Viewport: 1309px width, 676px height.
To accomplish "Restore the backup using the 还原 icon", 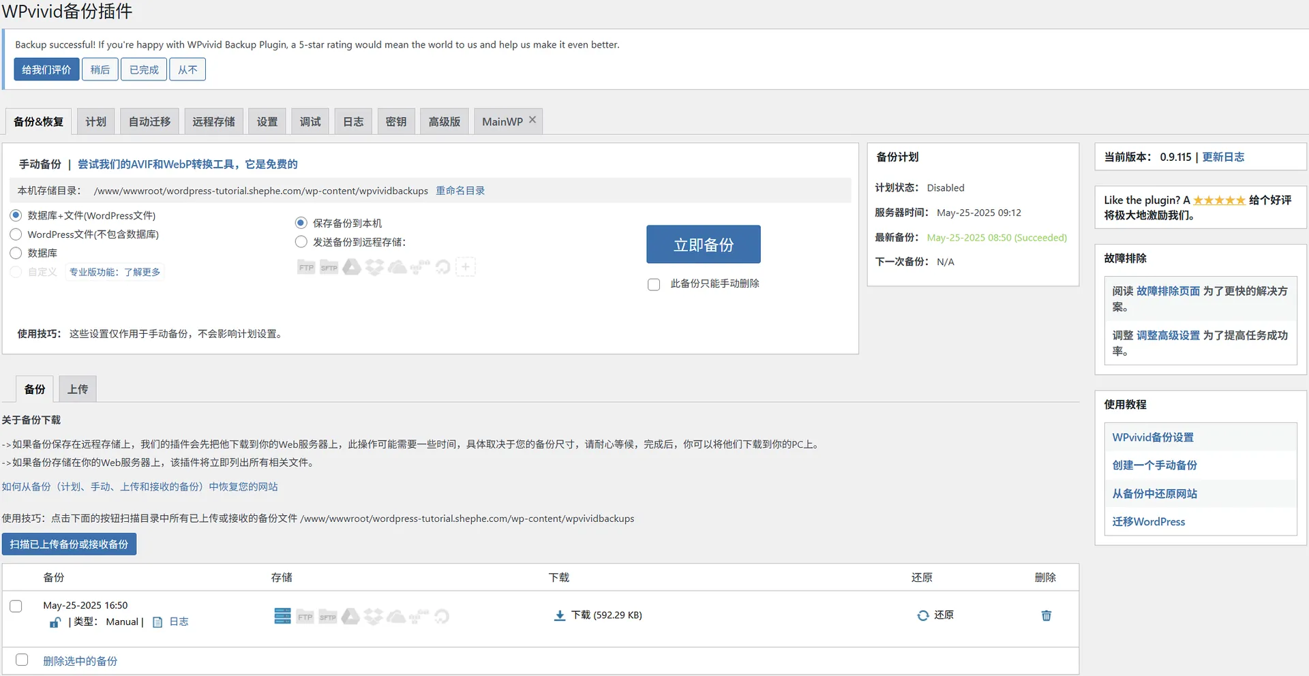I will (x=924, y=615).
